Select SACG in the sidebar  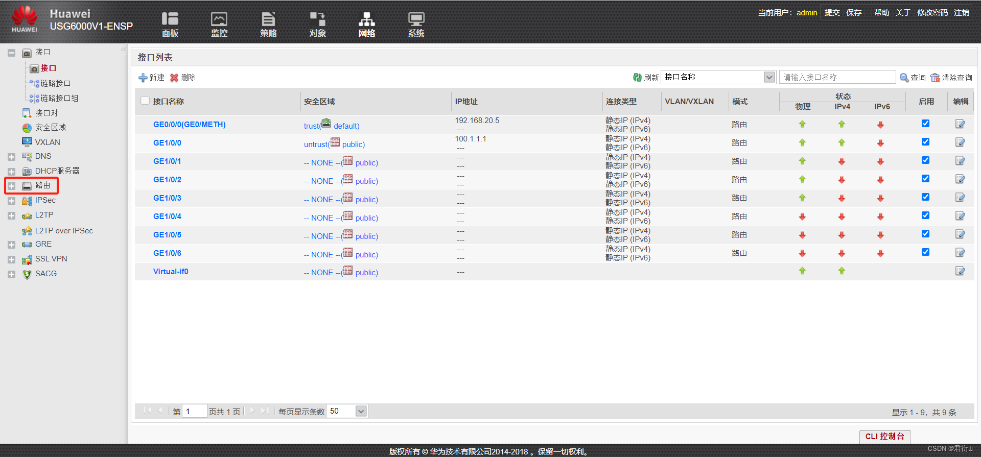pyautogui.click(x=45, y=274)
